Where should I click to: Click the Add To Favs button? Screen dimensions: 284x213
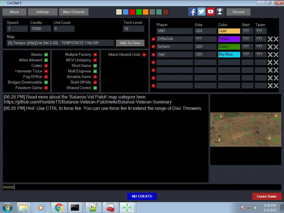pyautogui.click(x=130, y=43)
